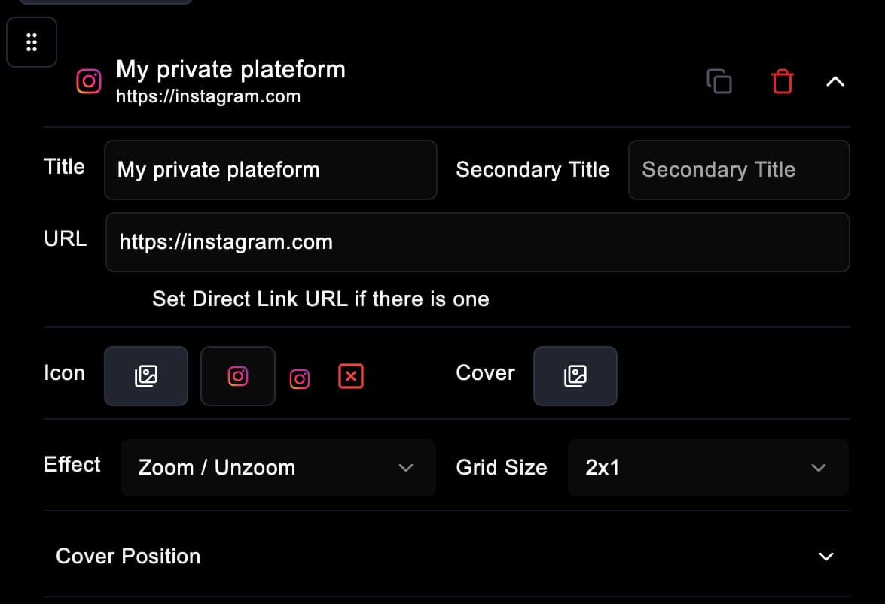This screenshot has width=885, height=604.
Task: Click the small Instagram icon preview
Action: pyautogui.click(x=300, y=378)
